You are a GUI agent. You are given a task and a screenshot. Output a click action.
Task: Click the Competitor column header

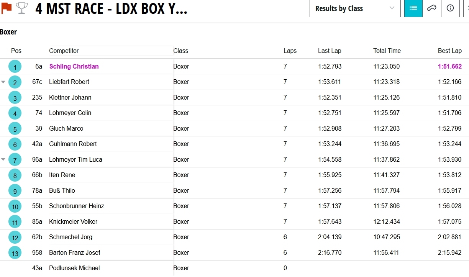tap(64, 51)
